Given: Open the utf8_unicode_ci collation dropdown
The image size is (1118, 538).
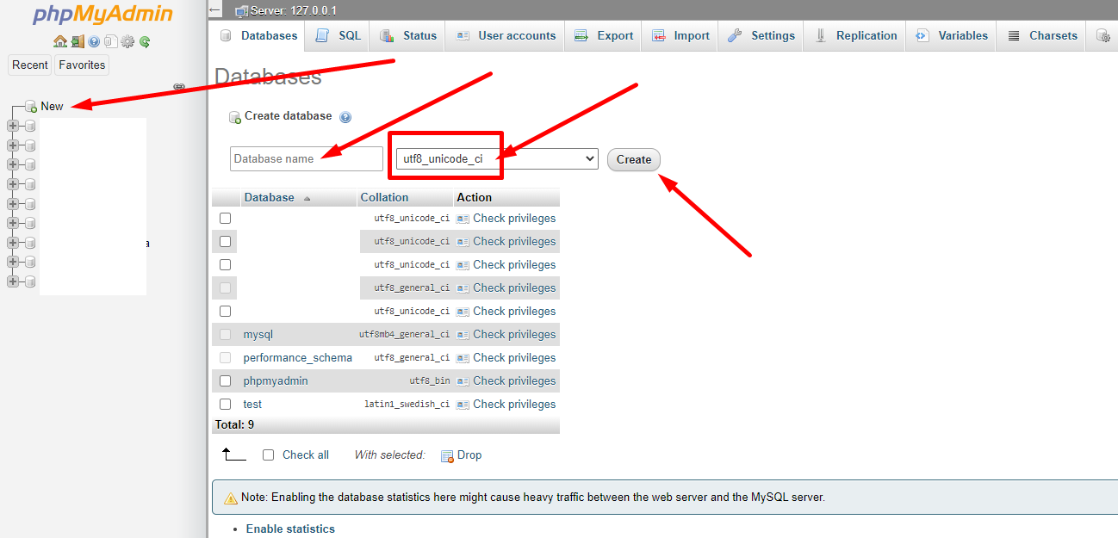Looking at the screenshot, I should [496, 158].
